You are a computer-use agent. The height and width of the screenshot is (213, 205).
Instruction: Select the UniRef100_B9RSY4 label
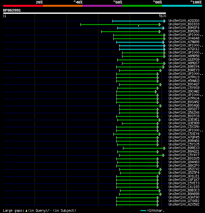tap(184, 67)
